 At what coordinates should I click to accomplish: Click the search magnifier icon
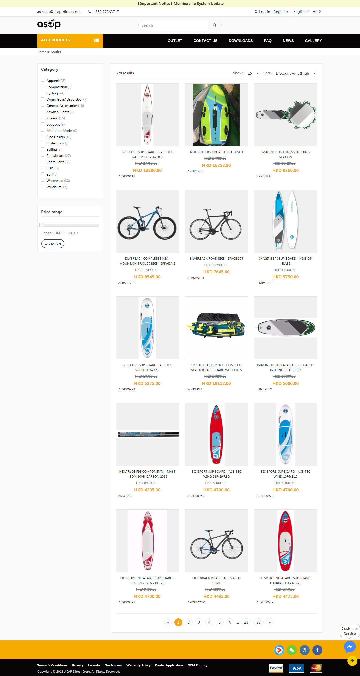click(x=215, y=25)
